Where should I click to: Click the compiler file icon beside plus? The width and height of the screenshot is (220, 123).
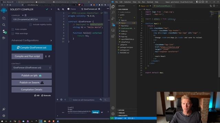pyautogui.click(x=25, y=15)
